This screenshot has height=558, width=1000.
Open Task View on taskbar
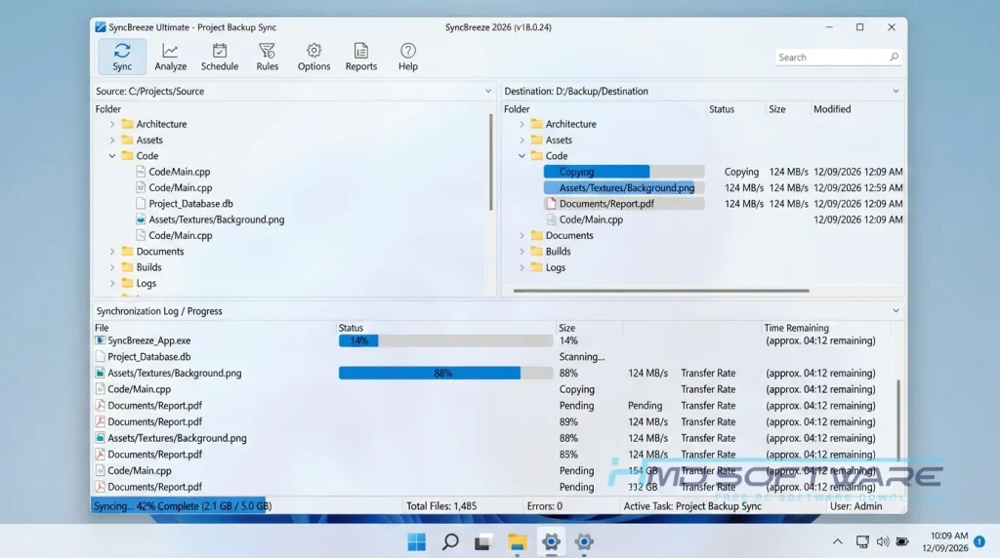pos(482,542)
